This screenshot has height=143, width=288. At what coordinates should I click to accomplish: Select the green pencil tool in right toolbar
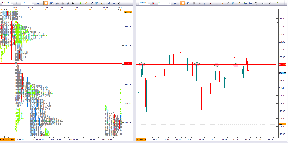(277, 3)
